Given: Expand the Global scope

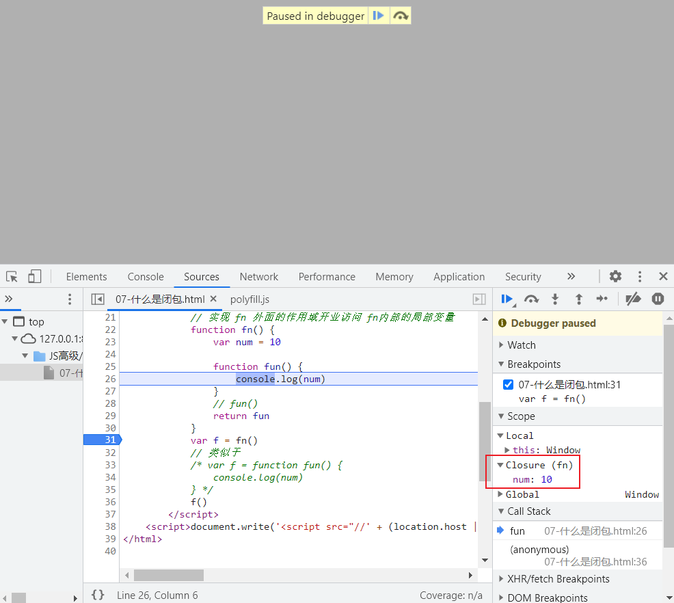Looking at the screenshot, I should pos(500,494).
